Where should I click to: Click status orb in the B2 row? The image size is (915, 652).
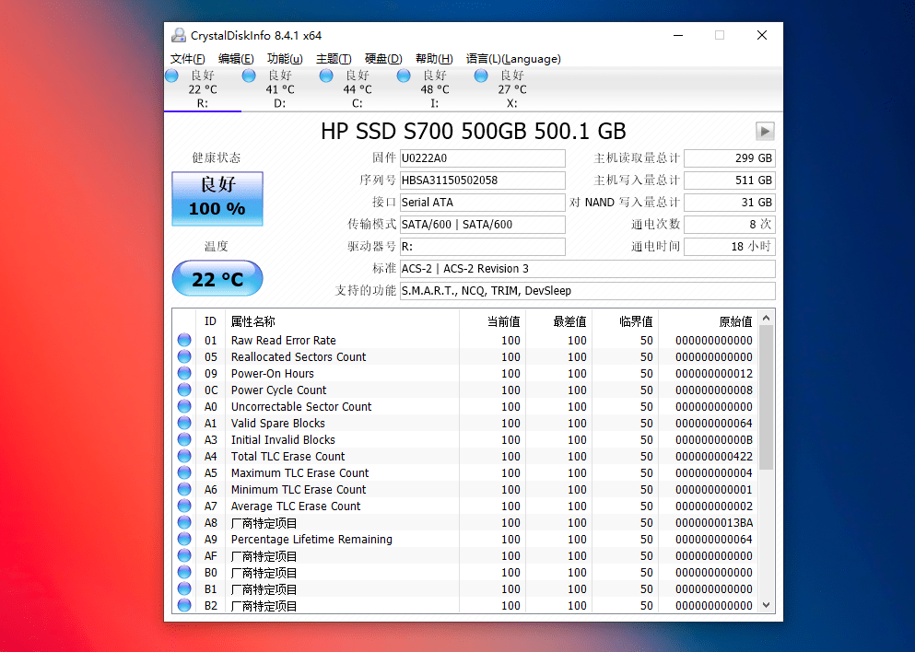[184, 605]
